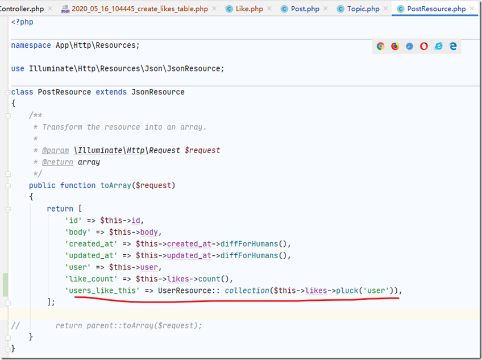Open file in Edge browser icon
This screenshot has width=482, height=360.
click(x=453, y=46)
